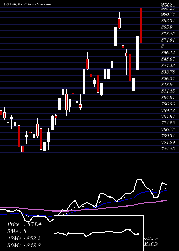Click the '5MA : 8' readout

(17, 231)
